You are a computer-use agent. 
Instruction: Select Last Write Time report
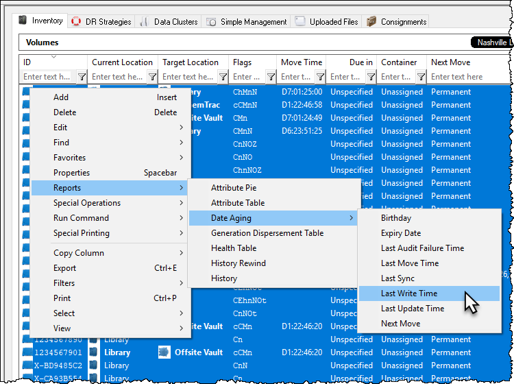point(430,293)
